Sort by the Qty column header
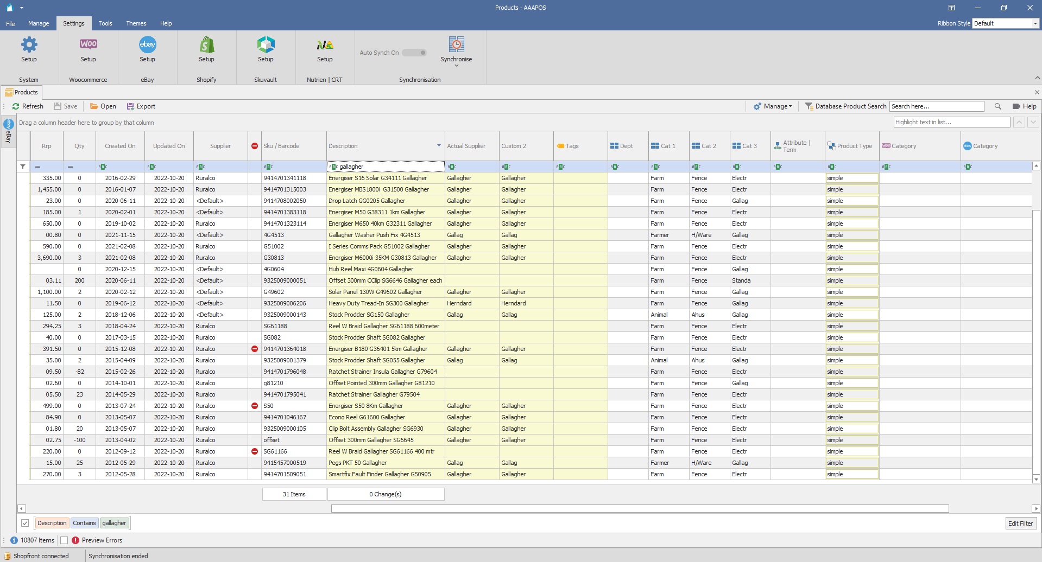The height and width of the screenshot is (562, 1042). point(79,146)
